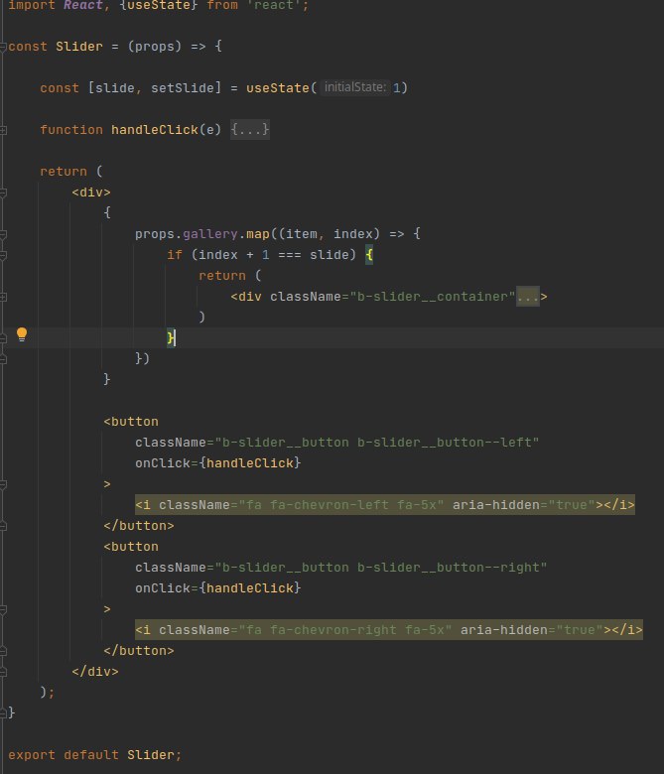664x774 pixels.
Task: Collapse fold marker at opening <div> line
Action: pos(3,193)
